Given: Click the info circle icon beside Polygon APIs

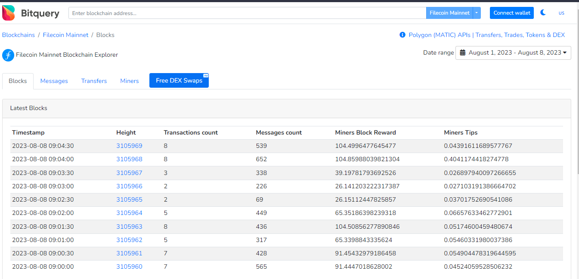Looking at the screenshot, I should coord(403,35).
